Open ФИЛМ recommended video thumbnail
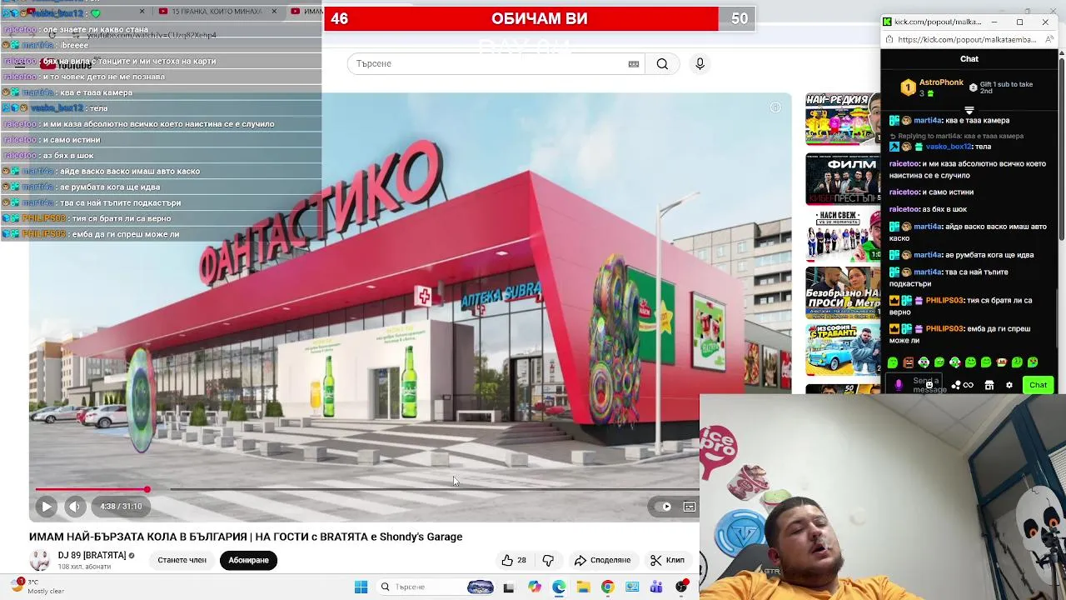This screenshot has width=1066, height=600. point(843,179)
